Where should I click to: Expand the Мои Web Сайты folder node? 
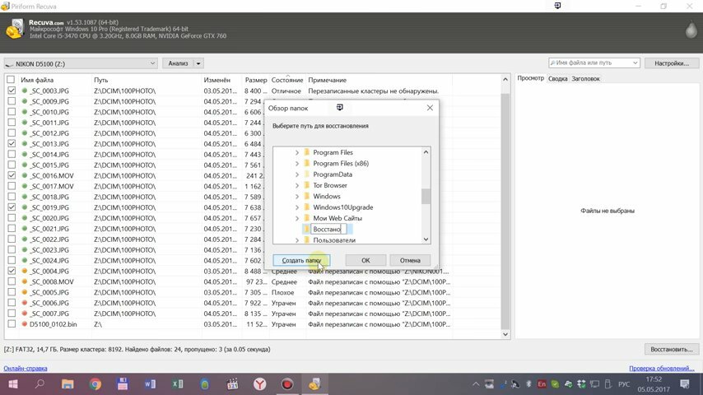coord(297,218)
